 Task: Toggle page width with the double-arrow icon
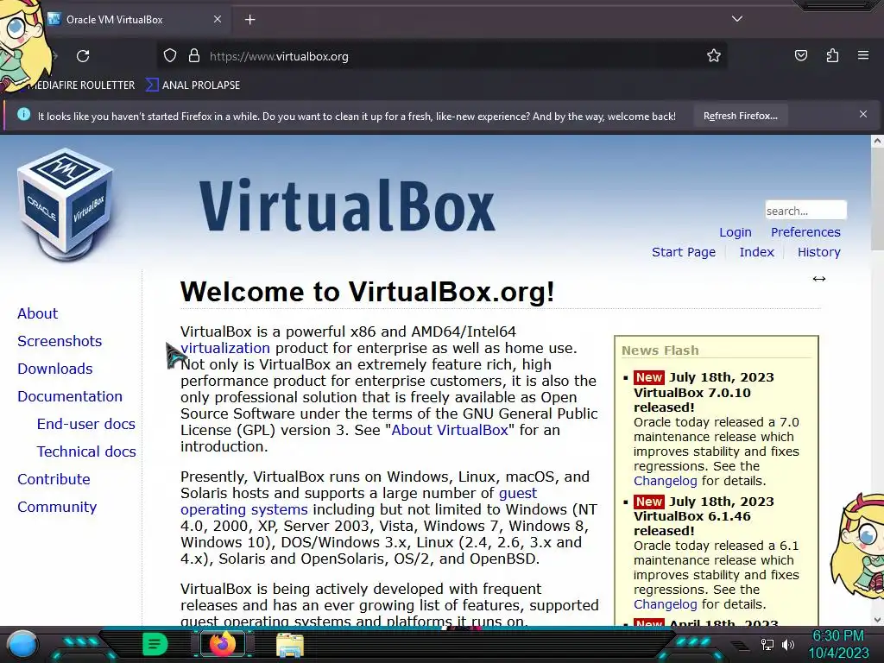pos(819,279)
